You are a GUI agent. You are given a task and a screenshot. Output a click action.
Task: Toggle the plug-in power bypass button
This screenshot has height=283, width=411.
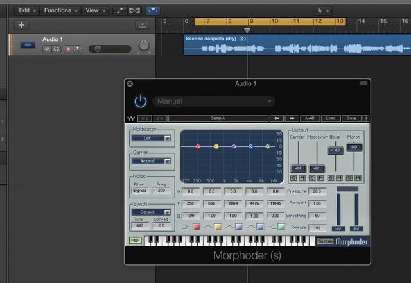tap(141, 101)
